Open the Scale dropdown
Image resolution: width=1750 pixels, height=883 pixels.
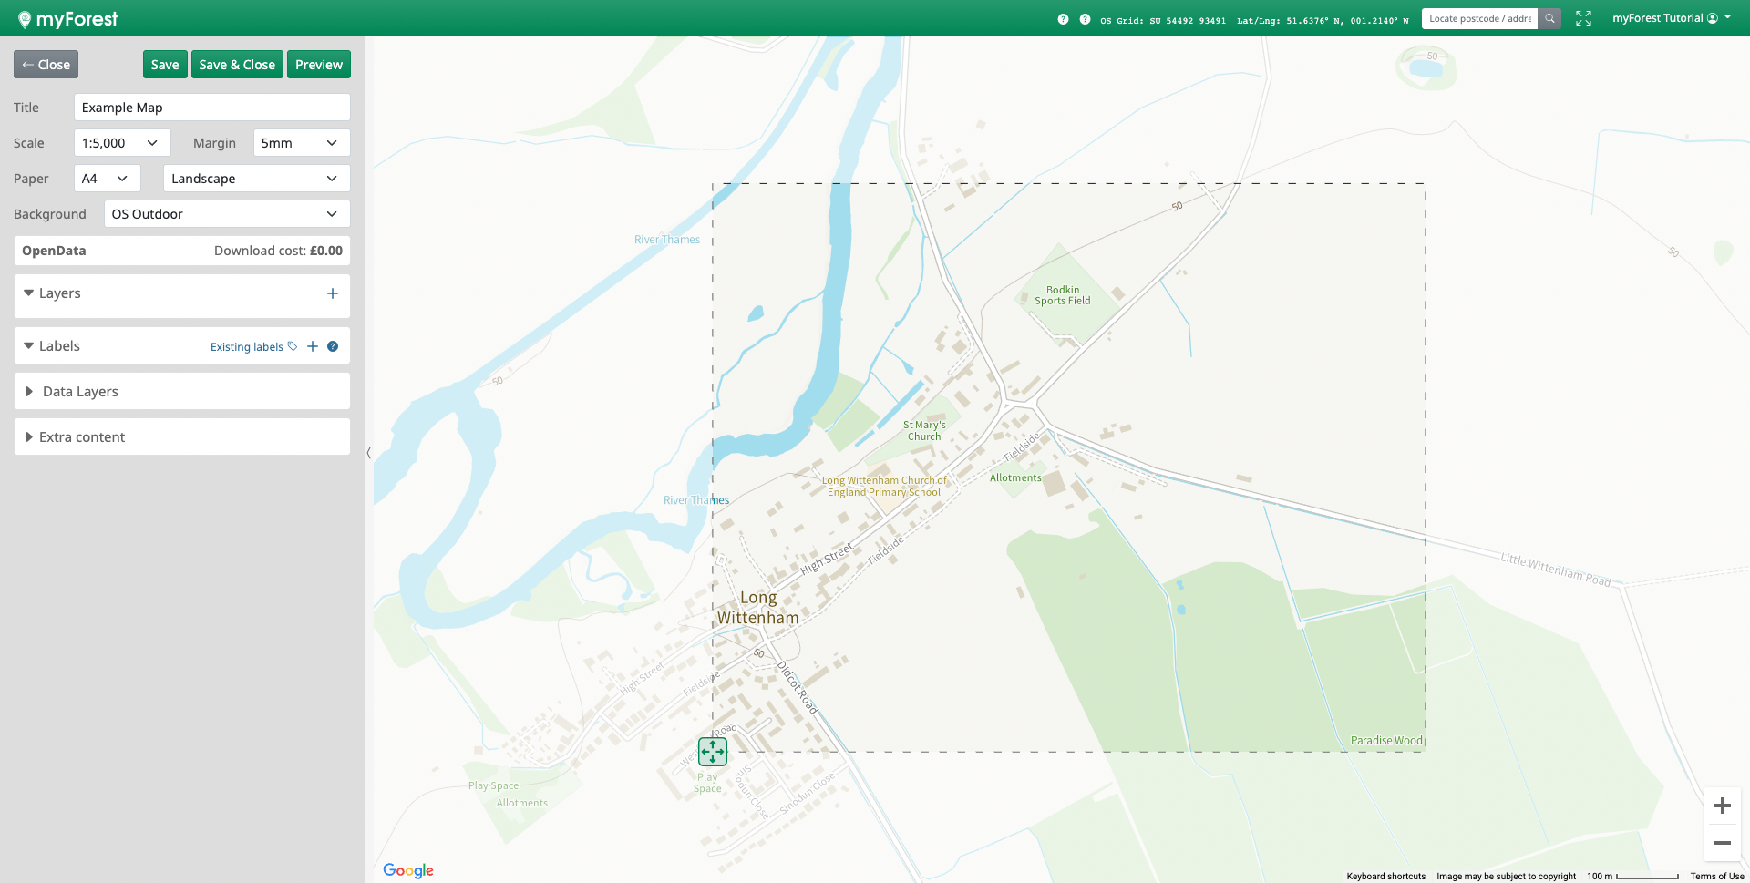[121, 143]
